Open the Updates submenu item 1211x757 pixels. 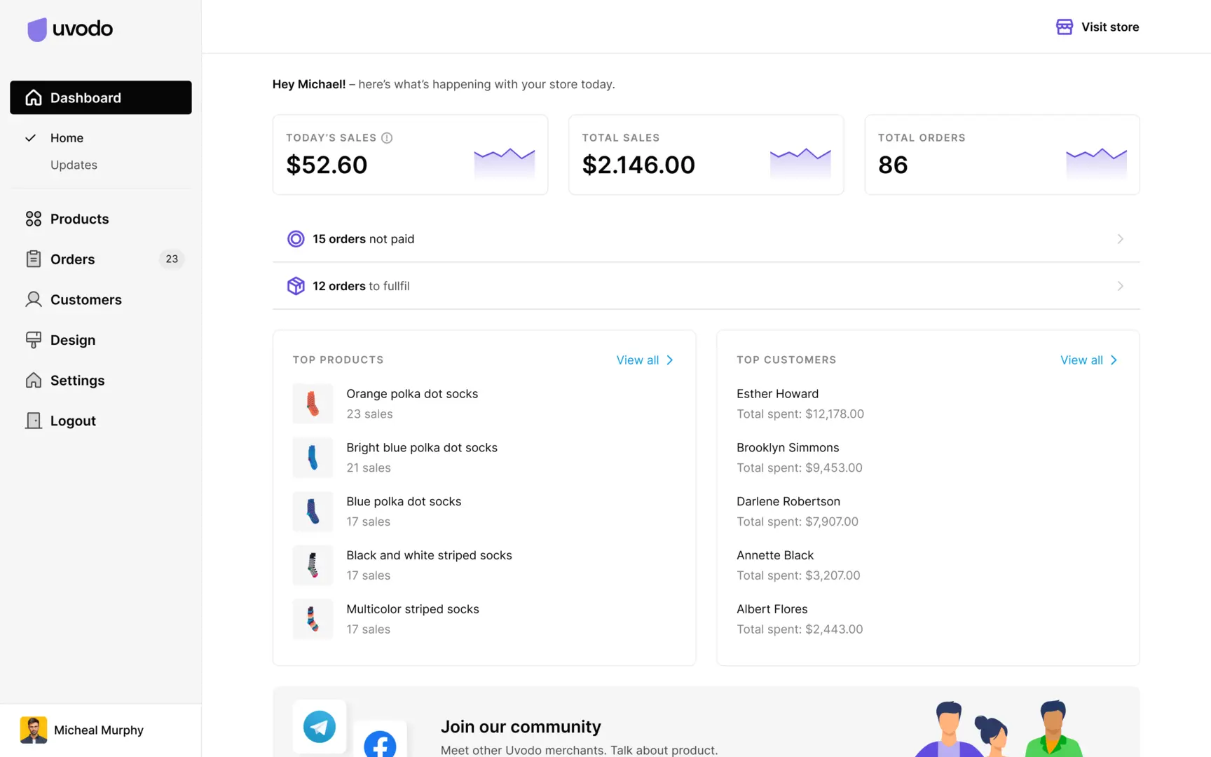(74, 165)
